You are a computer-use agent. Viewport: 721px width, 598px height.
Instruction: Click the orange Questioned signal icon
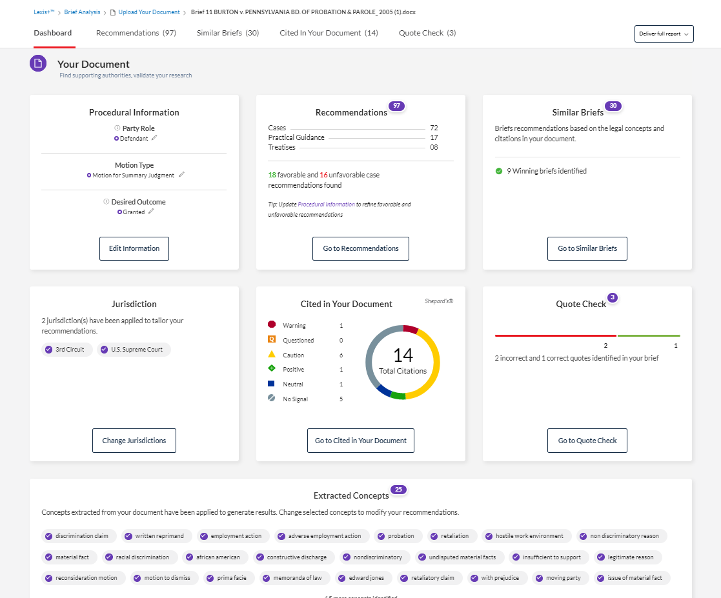pos(273,340)
